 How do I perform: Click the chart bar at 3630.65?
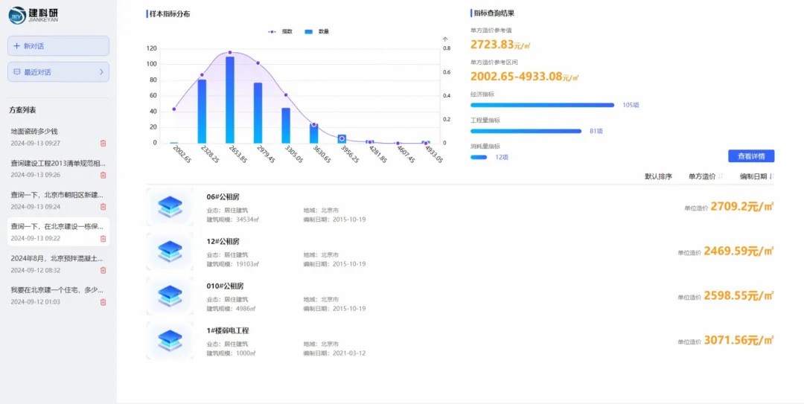coord(314,133)
